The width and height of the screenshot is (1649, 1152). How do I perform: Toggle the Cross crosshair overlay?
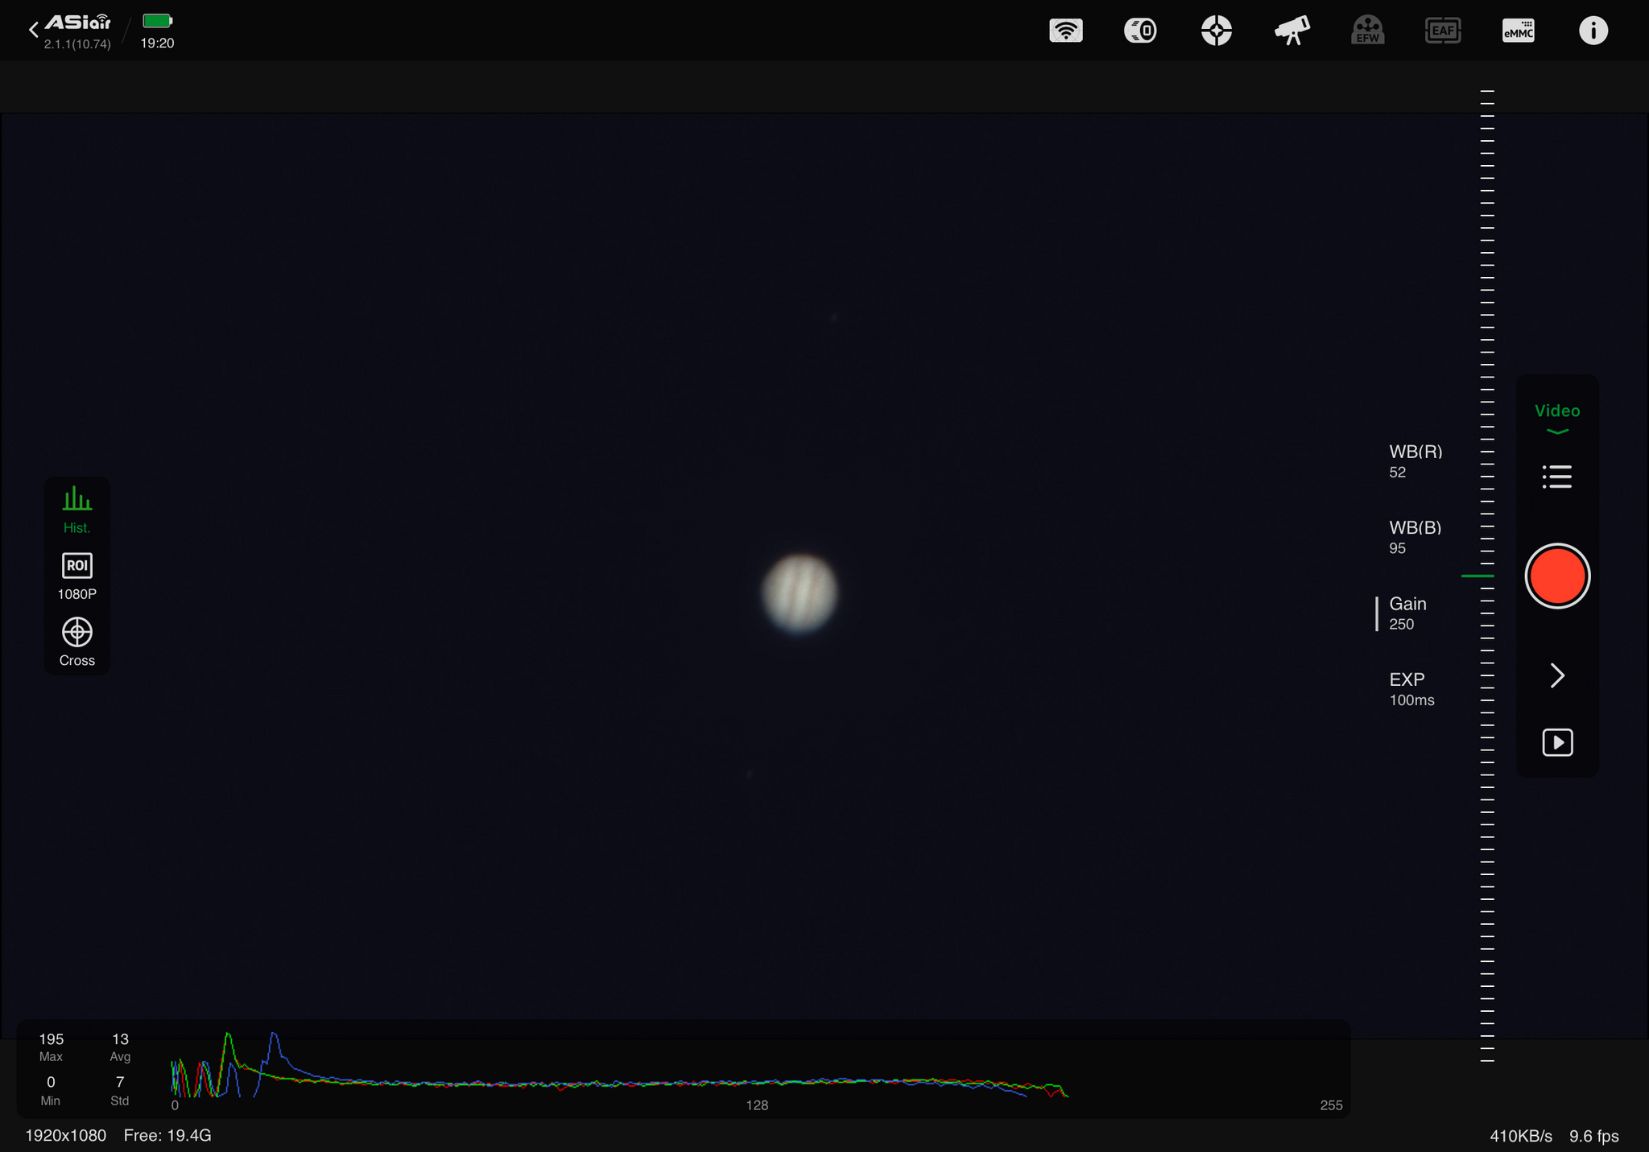coord(77,642)
